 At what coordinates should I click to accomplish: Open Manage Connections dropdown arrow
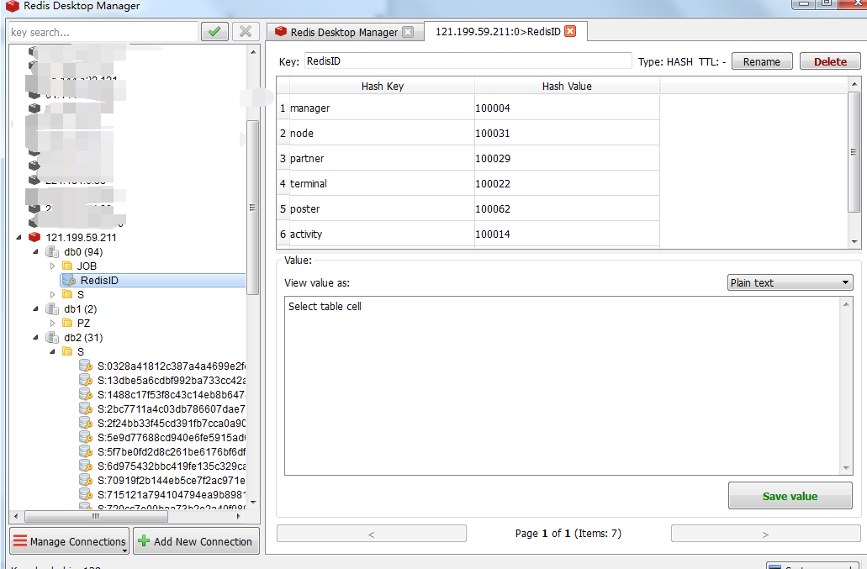(125, 551)
